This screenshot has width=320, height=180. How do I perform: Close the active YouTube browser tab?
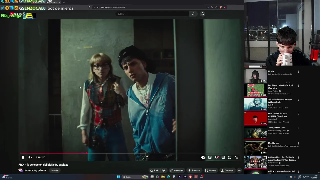click(x=59, y=2)
